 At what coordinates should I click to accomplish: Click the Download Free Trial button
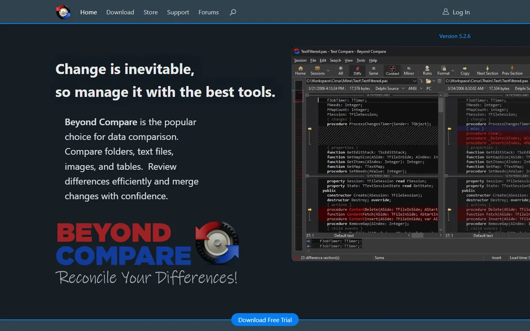(265, 320)
